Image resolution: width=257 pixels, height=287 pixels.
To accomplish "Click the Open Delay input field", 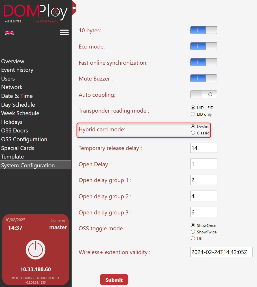I will point(204,164).
